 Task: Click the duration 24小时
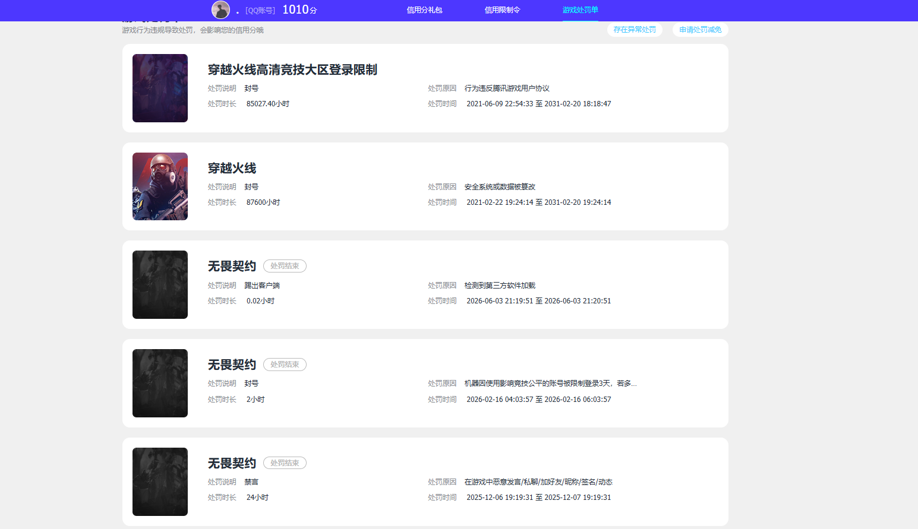pyautogui.click(x=257, y=498)
